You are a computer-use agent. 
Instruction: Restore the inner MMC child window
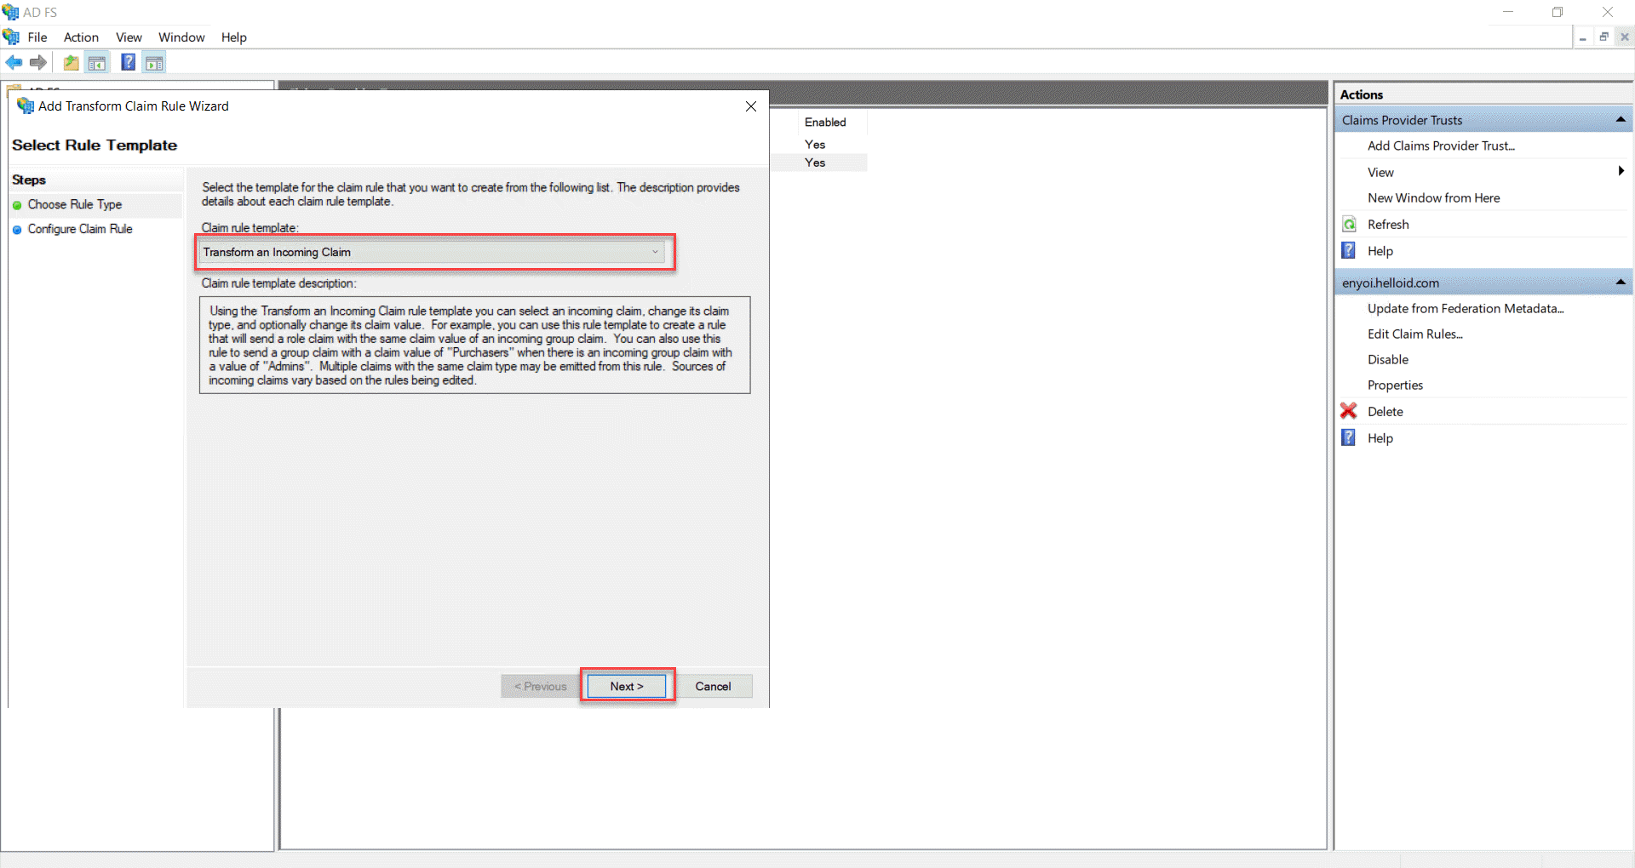1603,37
